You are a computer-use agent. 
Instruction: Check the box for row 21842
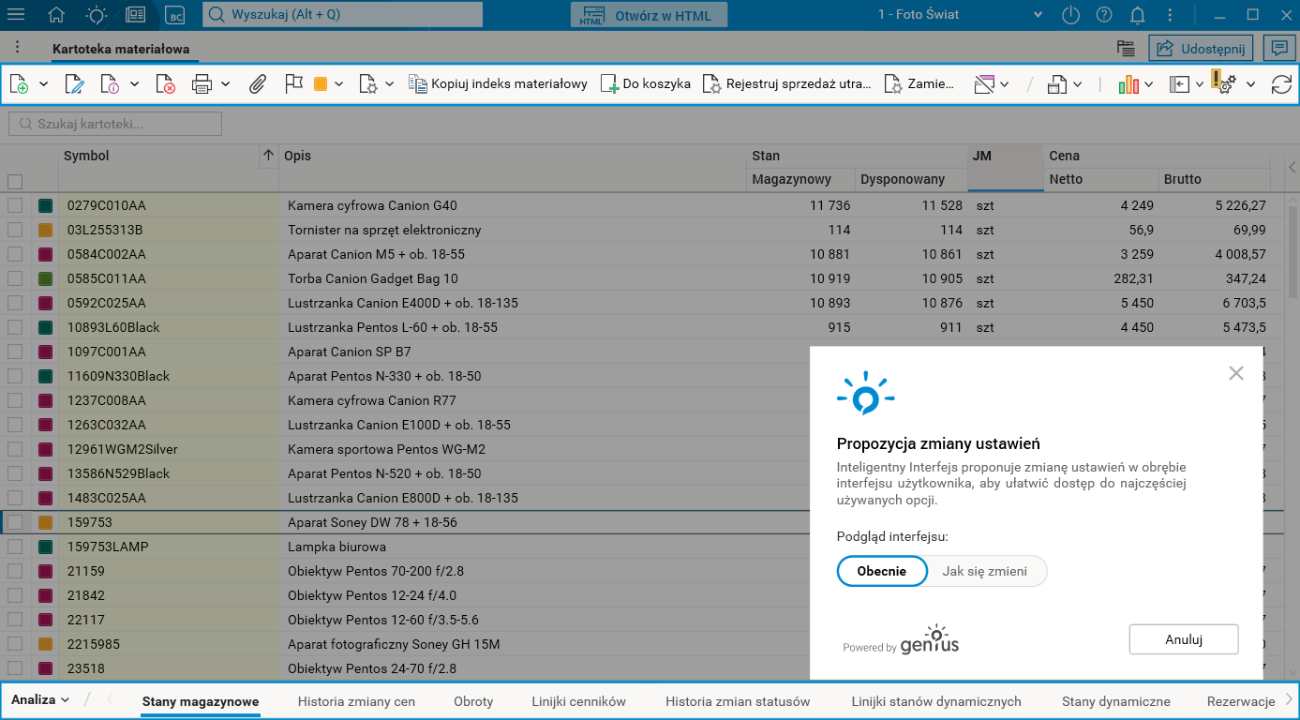click(x=15, y=595)
